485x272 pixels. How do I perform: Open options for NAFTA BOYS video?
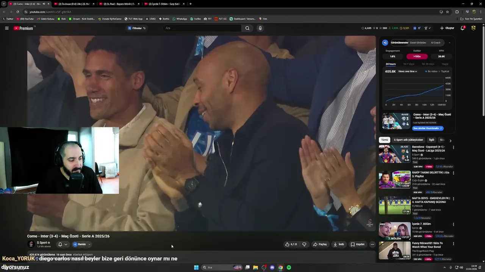454,199
